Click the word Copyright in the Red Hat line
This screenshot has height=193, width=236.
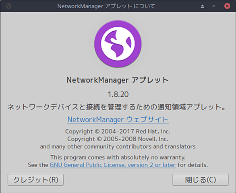pyautogui.click(x=79, y=132)
